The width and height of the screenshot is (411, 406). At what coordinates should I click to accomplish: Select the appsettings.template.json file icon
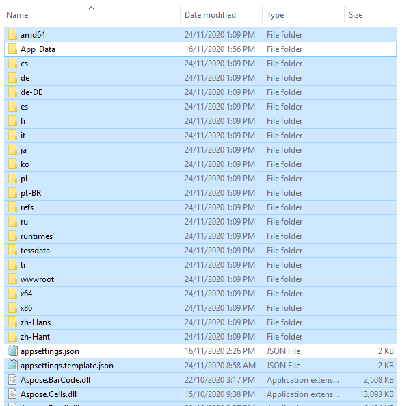click(x=12, y=366)
